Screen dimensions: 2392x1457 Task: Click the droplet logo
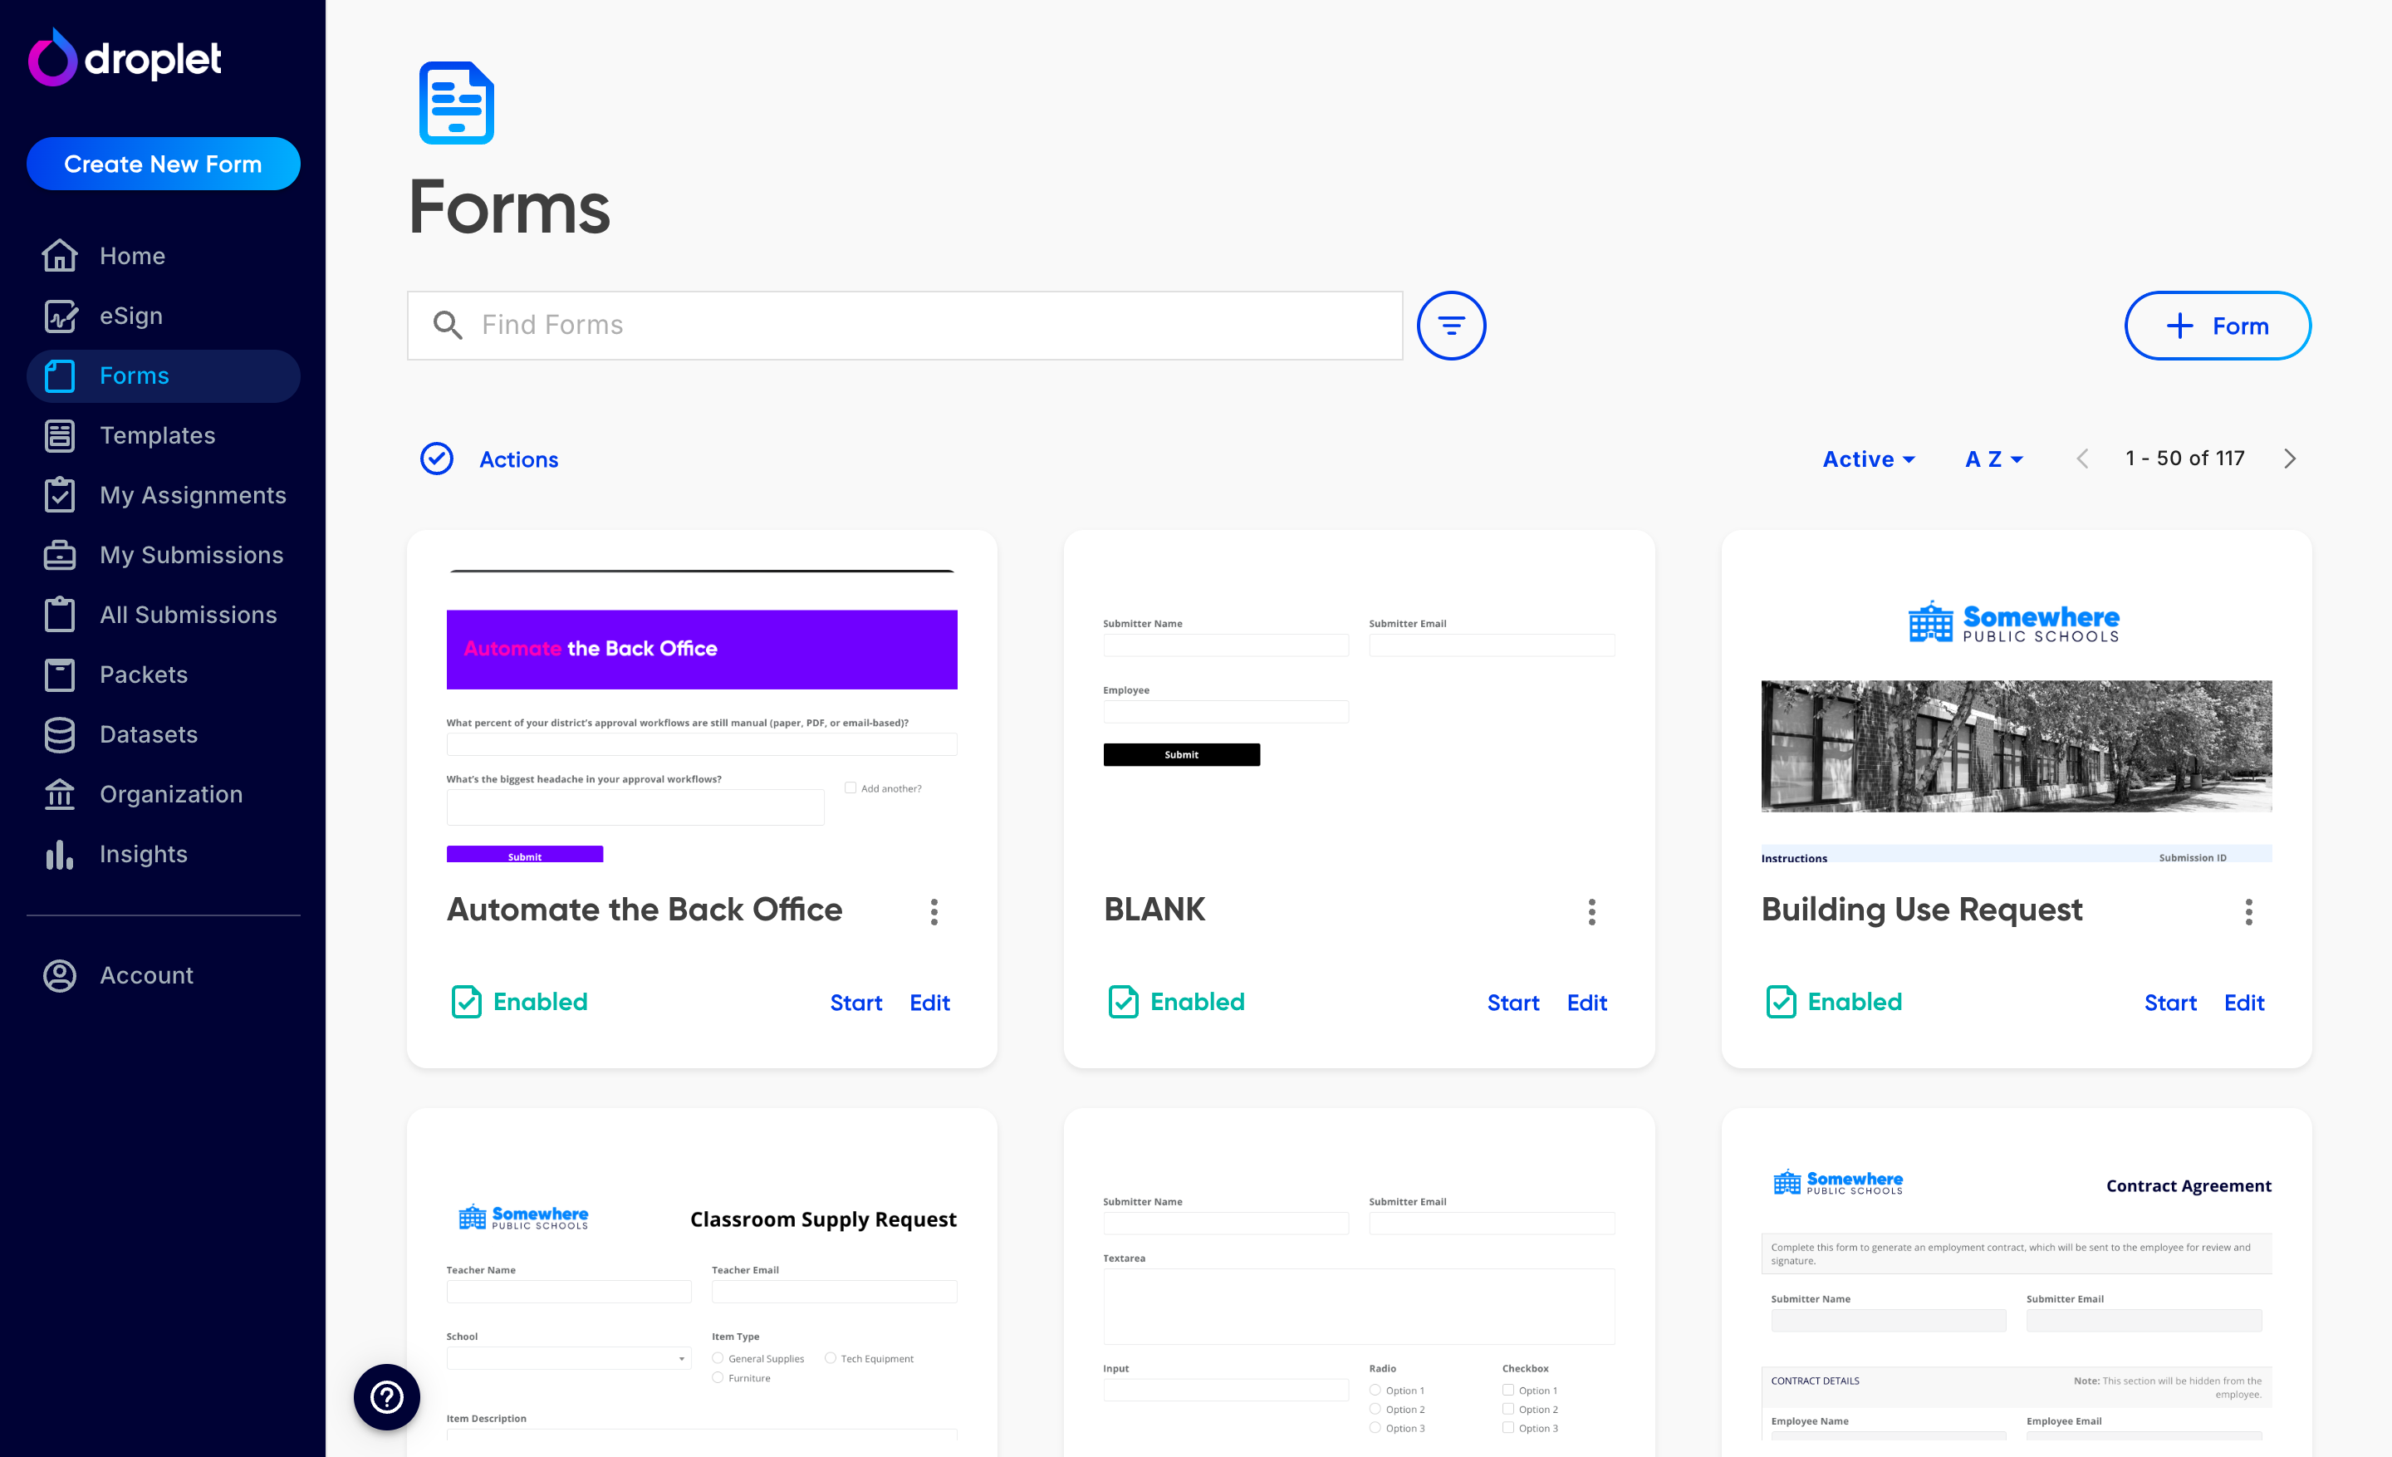click(125, 58)
